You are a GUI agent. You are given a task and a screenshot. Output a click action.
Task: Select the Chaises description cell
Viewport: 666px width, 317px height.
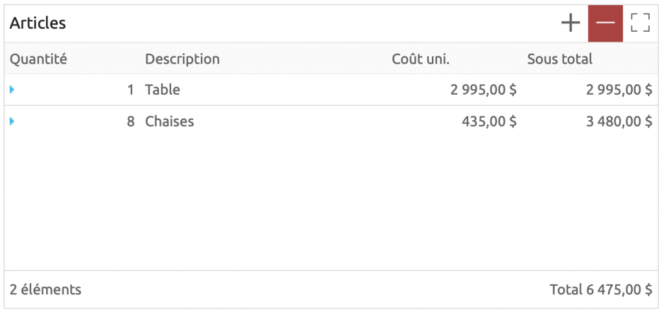pyautogui.click(x=169, y=121)
